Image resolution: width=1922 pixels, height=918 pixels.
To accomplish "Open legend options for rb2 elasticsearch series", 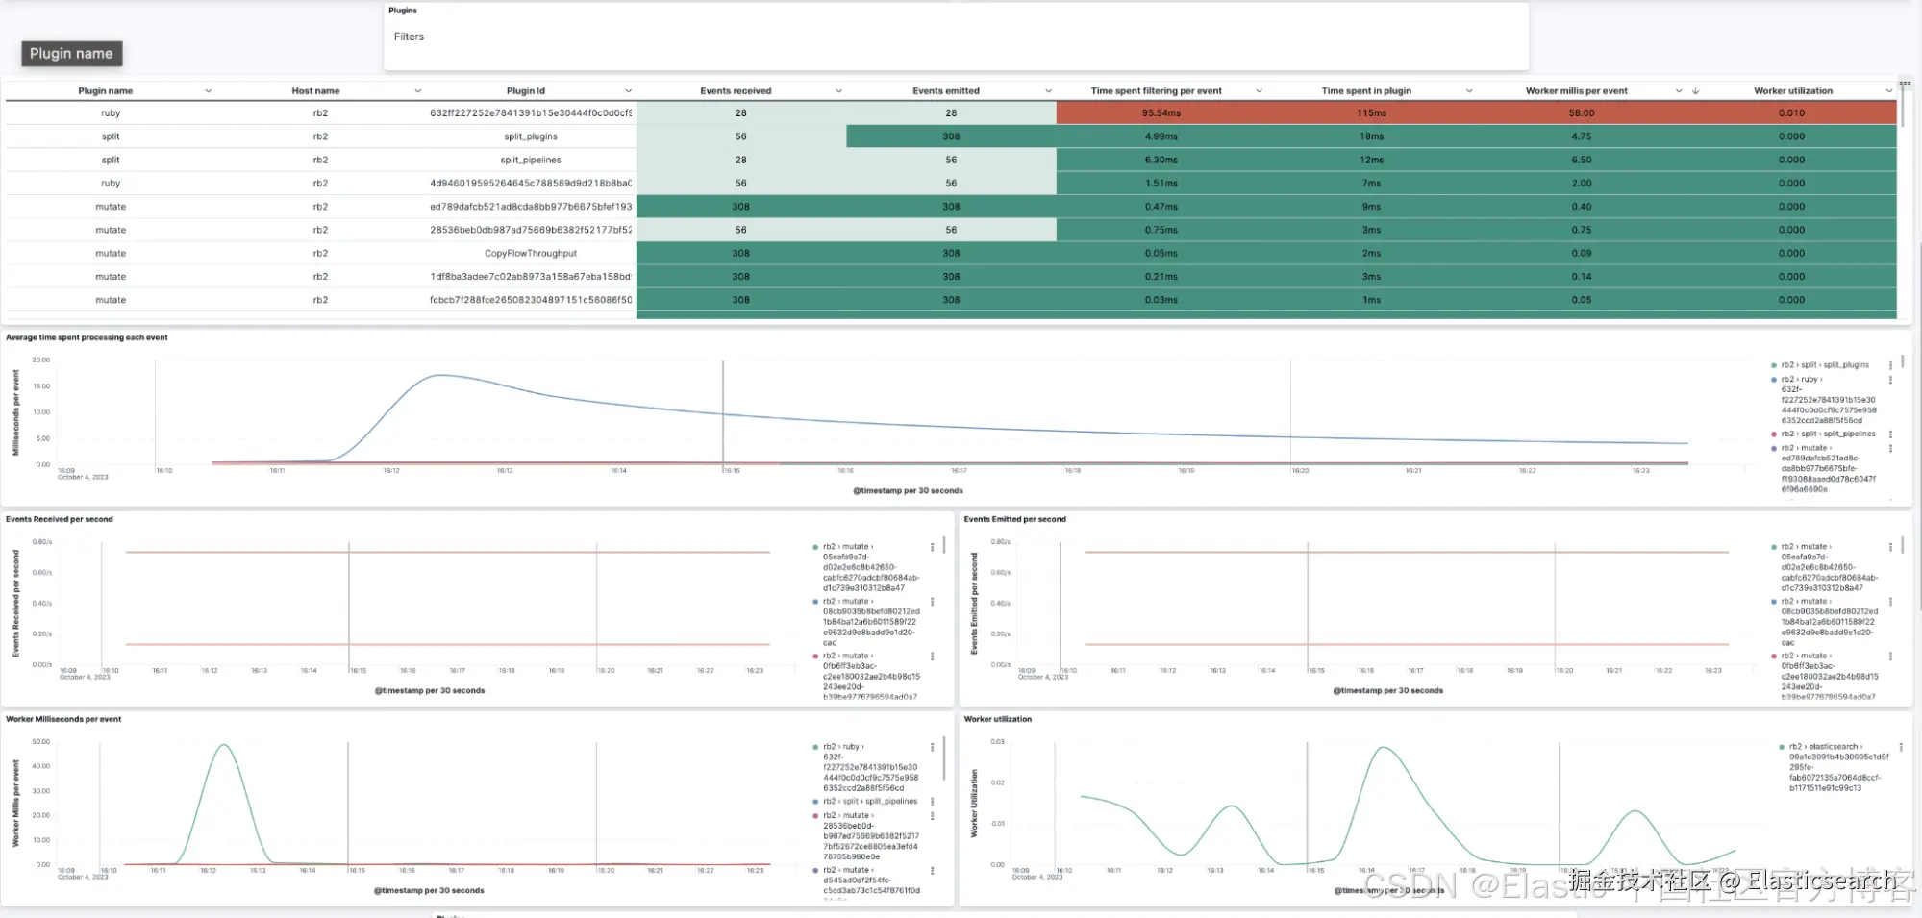I will pos(1901,747).
